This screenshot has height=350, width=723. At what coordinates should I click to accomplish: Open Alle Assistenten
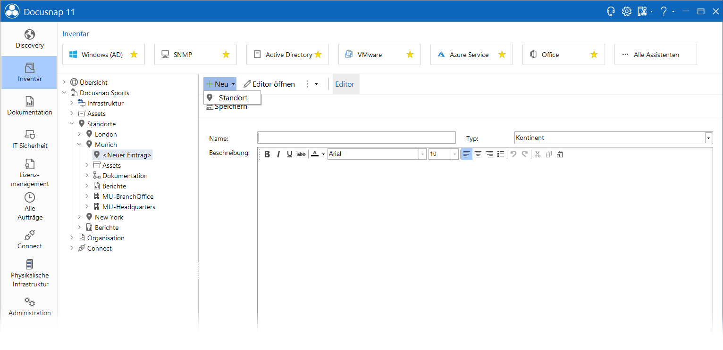pos(656,55)
